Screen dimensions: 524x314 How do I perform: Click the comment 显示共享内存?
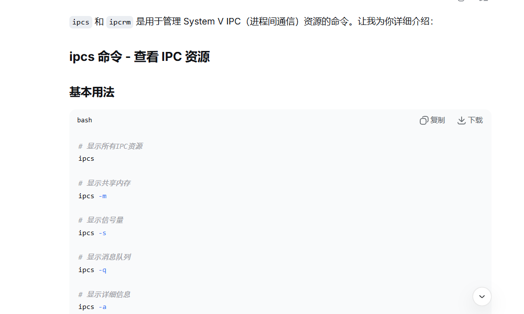(x=105, y=183)
